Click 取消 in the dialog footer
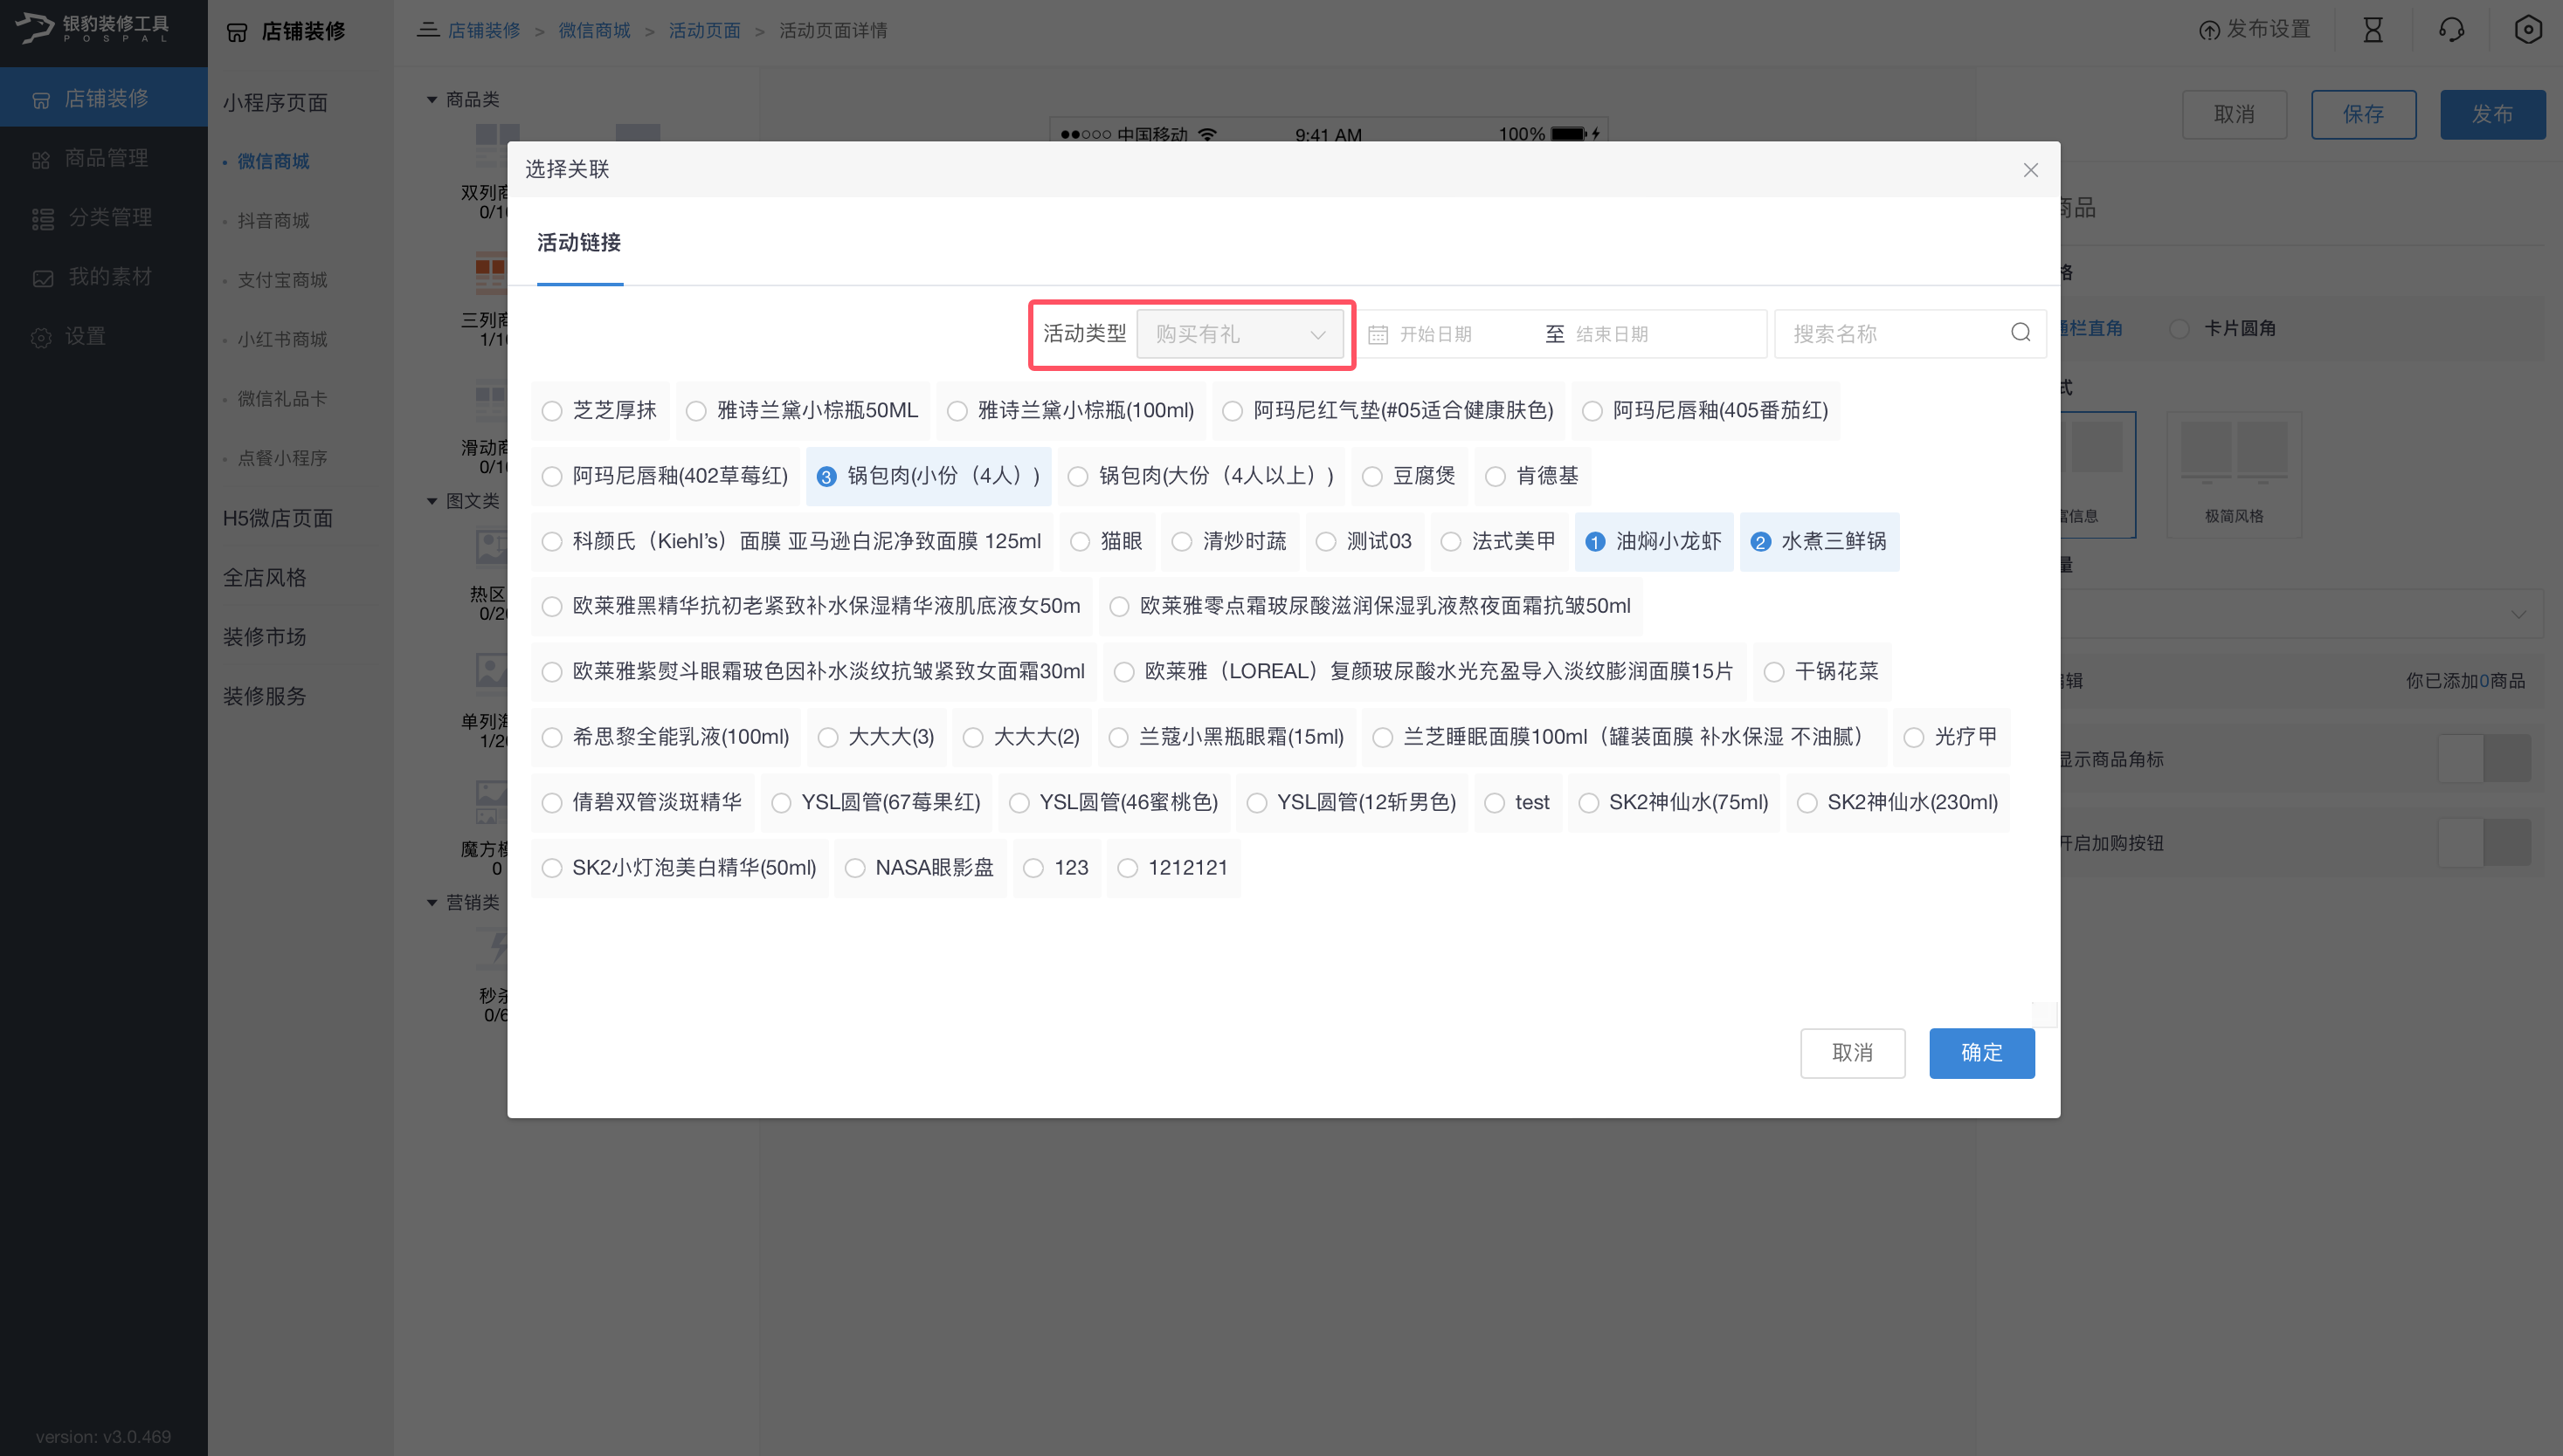 click(1853, 1053)
